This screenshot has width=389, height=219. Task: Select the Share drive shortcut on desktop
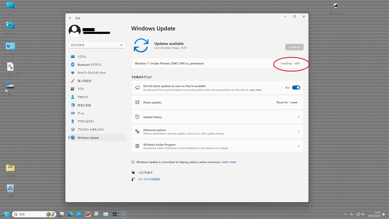click(x=10, y=88)
